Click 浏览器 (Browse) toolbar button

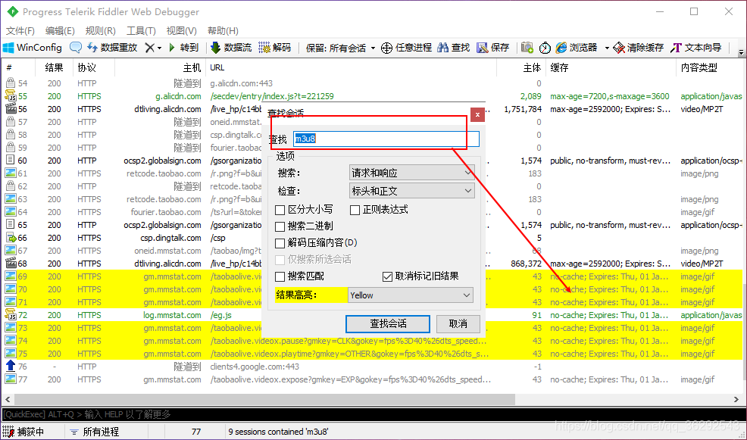click(577, 48)
